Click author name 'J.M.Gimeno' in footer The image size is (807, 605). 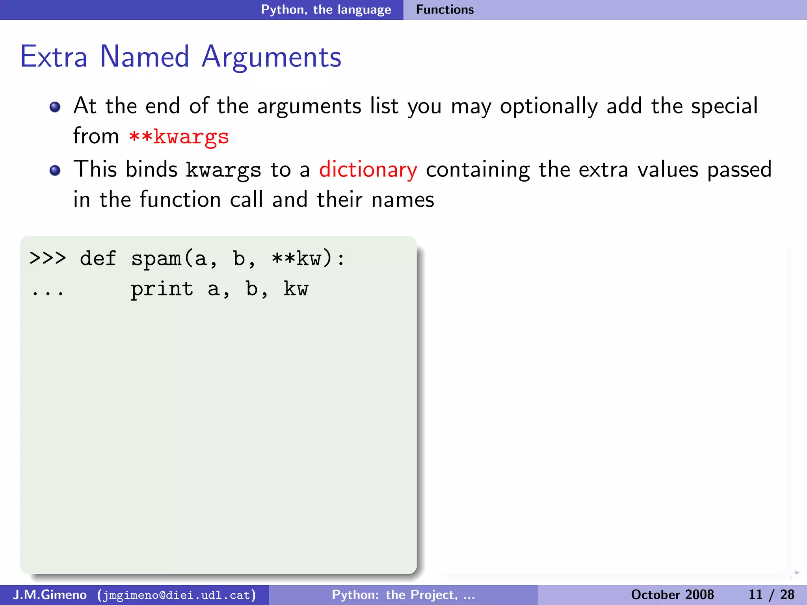tap(50, 595)
